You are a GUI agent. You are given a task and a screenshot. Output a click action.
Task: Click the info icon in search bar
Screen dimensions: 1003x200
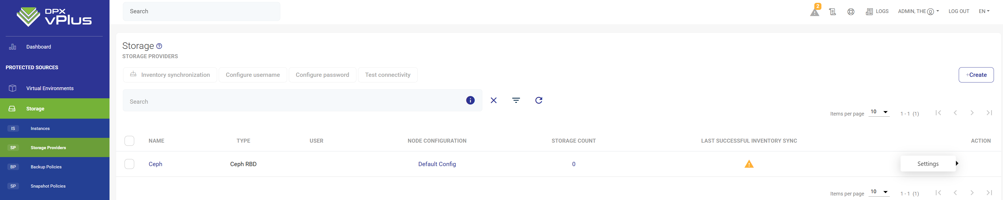tap(470, 100)
